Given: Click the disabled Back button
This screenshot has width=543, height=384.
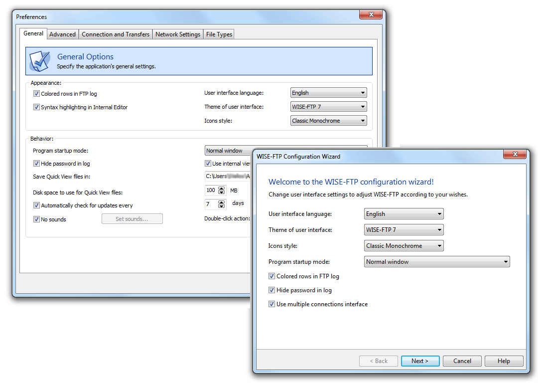Looking at the screenshot, I should click(x=379, y=361).
